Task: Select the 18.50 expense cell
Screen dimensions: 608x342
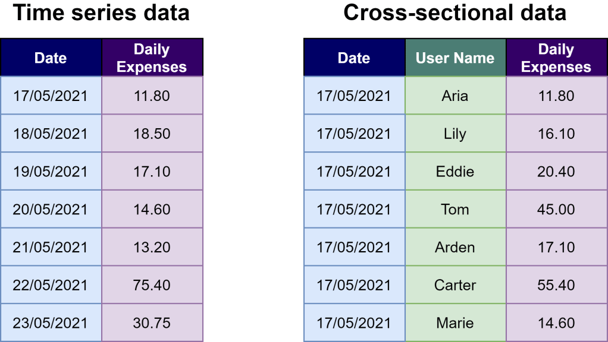Action: click(x=152, y=134)
